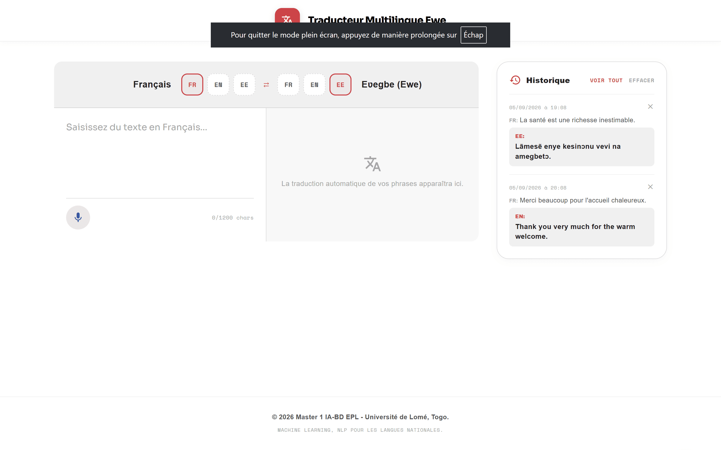
Task: Click the Eʋegbe (Ewe) target label
Action: pos(392,84)
